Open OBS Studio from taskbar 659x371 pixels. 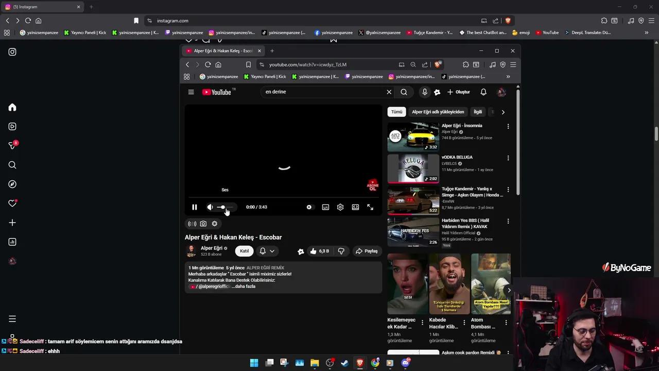(x=330, y=363)
